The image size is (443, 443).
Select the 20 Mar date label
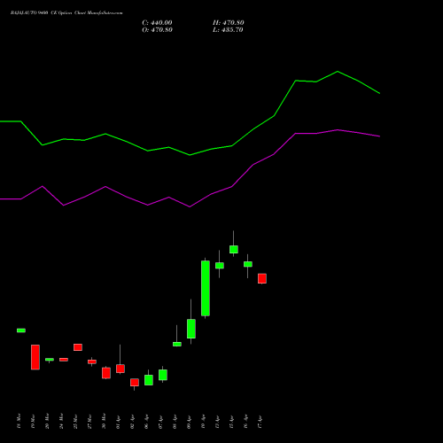click(47, 421)
